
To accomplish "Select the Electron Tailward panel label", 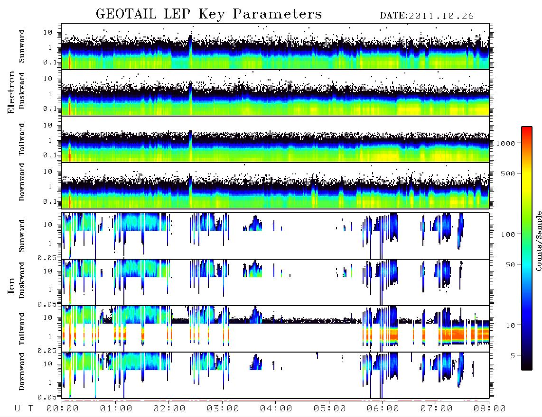I will [x=22, y=139].
